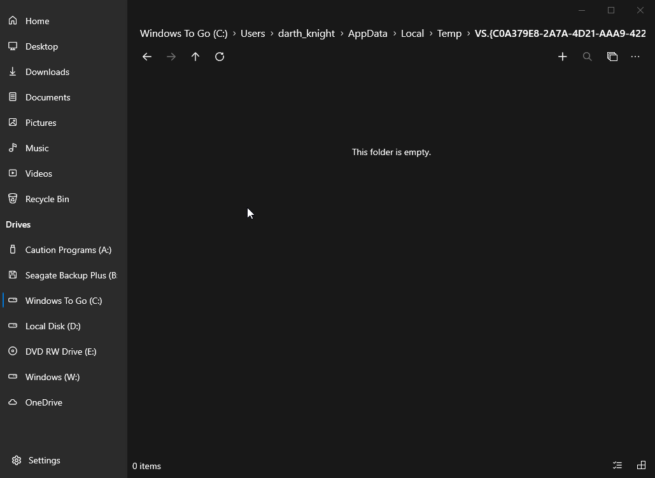Open DVD RW Drive (E:)
The height and width of the screenshot is (478, 655).
click(64, 352)
